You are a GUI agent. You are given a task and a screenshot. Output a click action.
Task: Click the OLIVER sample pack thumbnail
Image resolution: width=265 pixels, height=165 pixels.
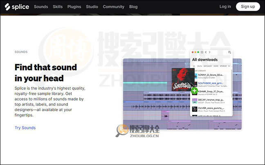tap(195, 109)
